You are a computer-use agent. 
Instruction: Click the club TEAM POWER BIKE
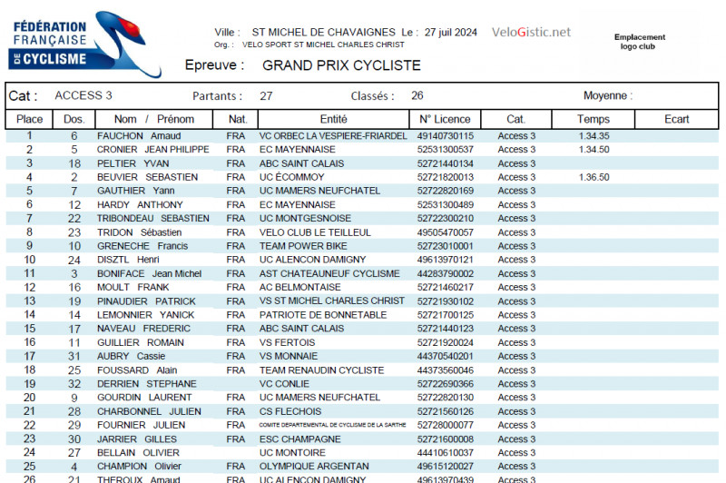303,246
